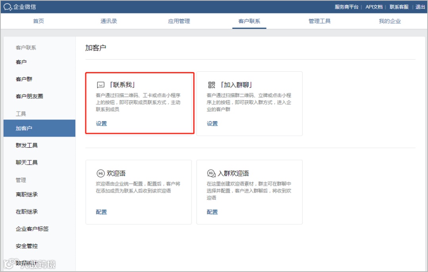
Task: Click the 「加入群聊」 card title
Action: pos(236,85)
